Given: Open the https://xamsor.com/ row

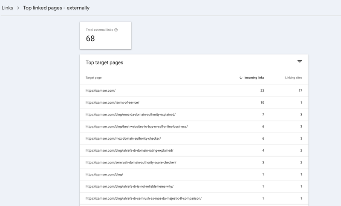Looking at the screenshot, I should 101,90.
